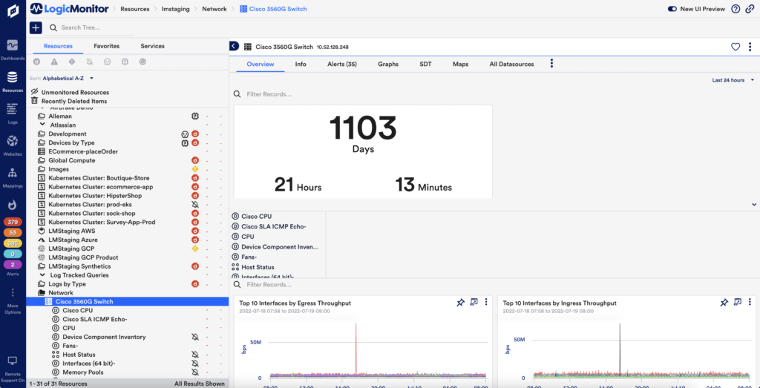Expand the chevron below the uptime widget
Viewport: 760px width, 388px height.
754,205
